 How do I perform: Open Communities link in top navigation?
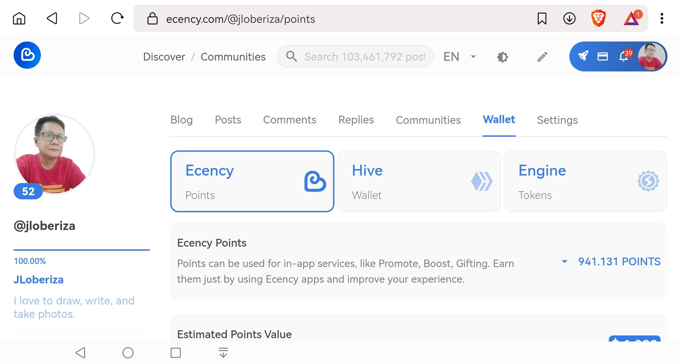click(233, 57)
